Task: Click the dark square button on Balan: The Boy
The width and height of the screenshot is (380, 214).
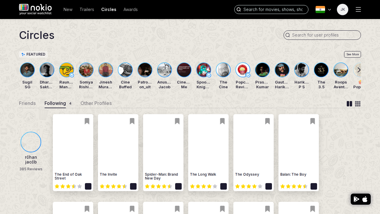Action: click(x=314, y=186)
